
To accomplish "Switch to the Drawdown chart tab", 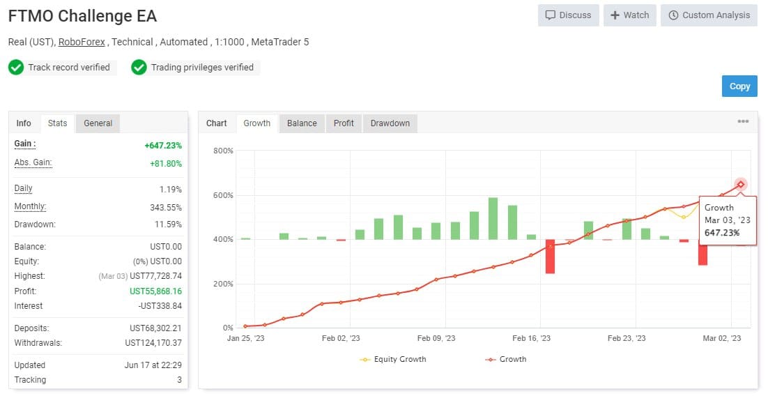I will pos(390,123).
